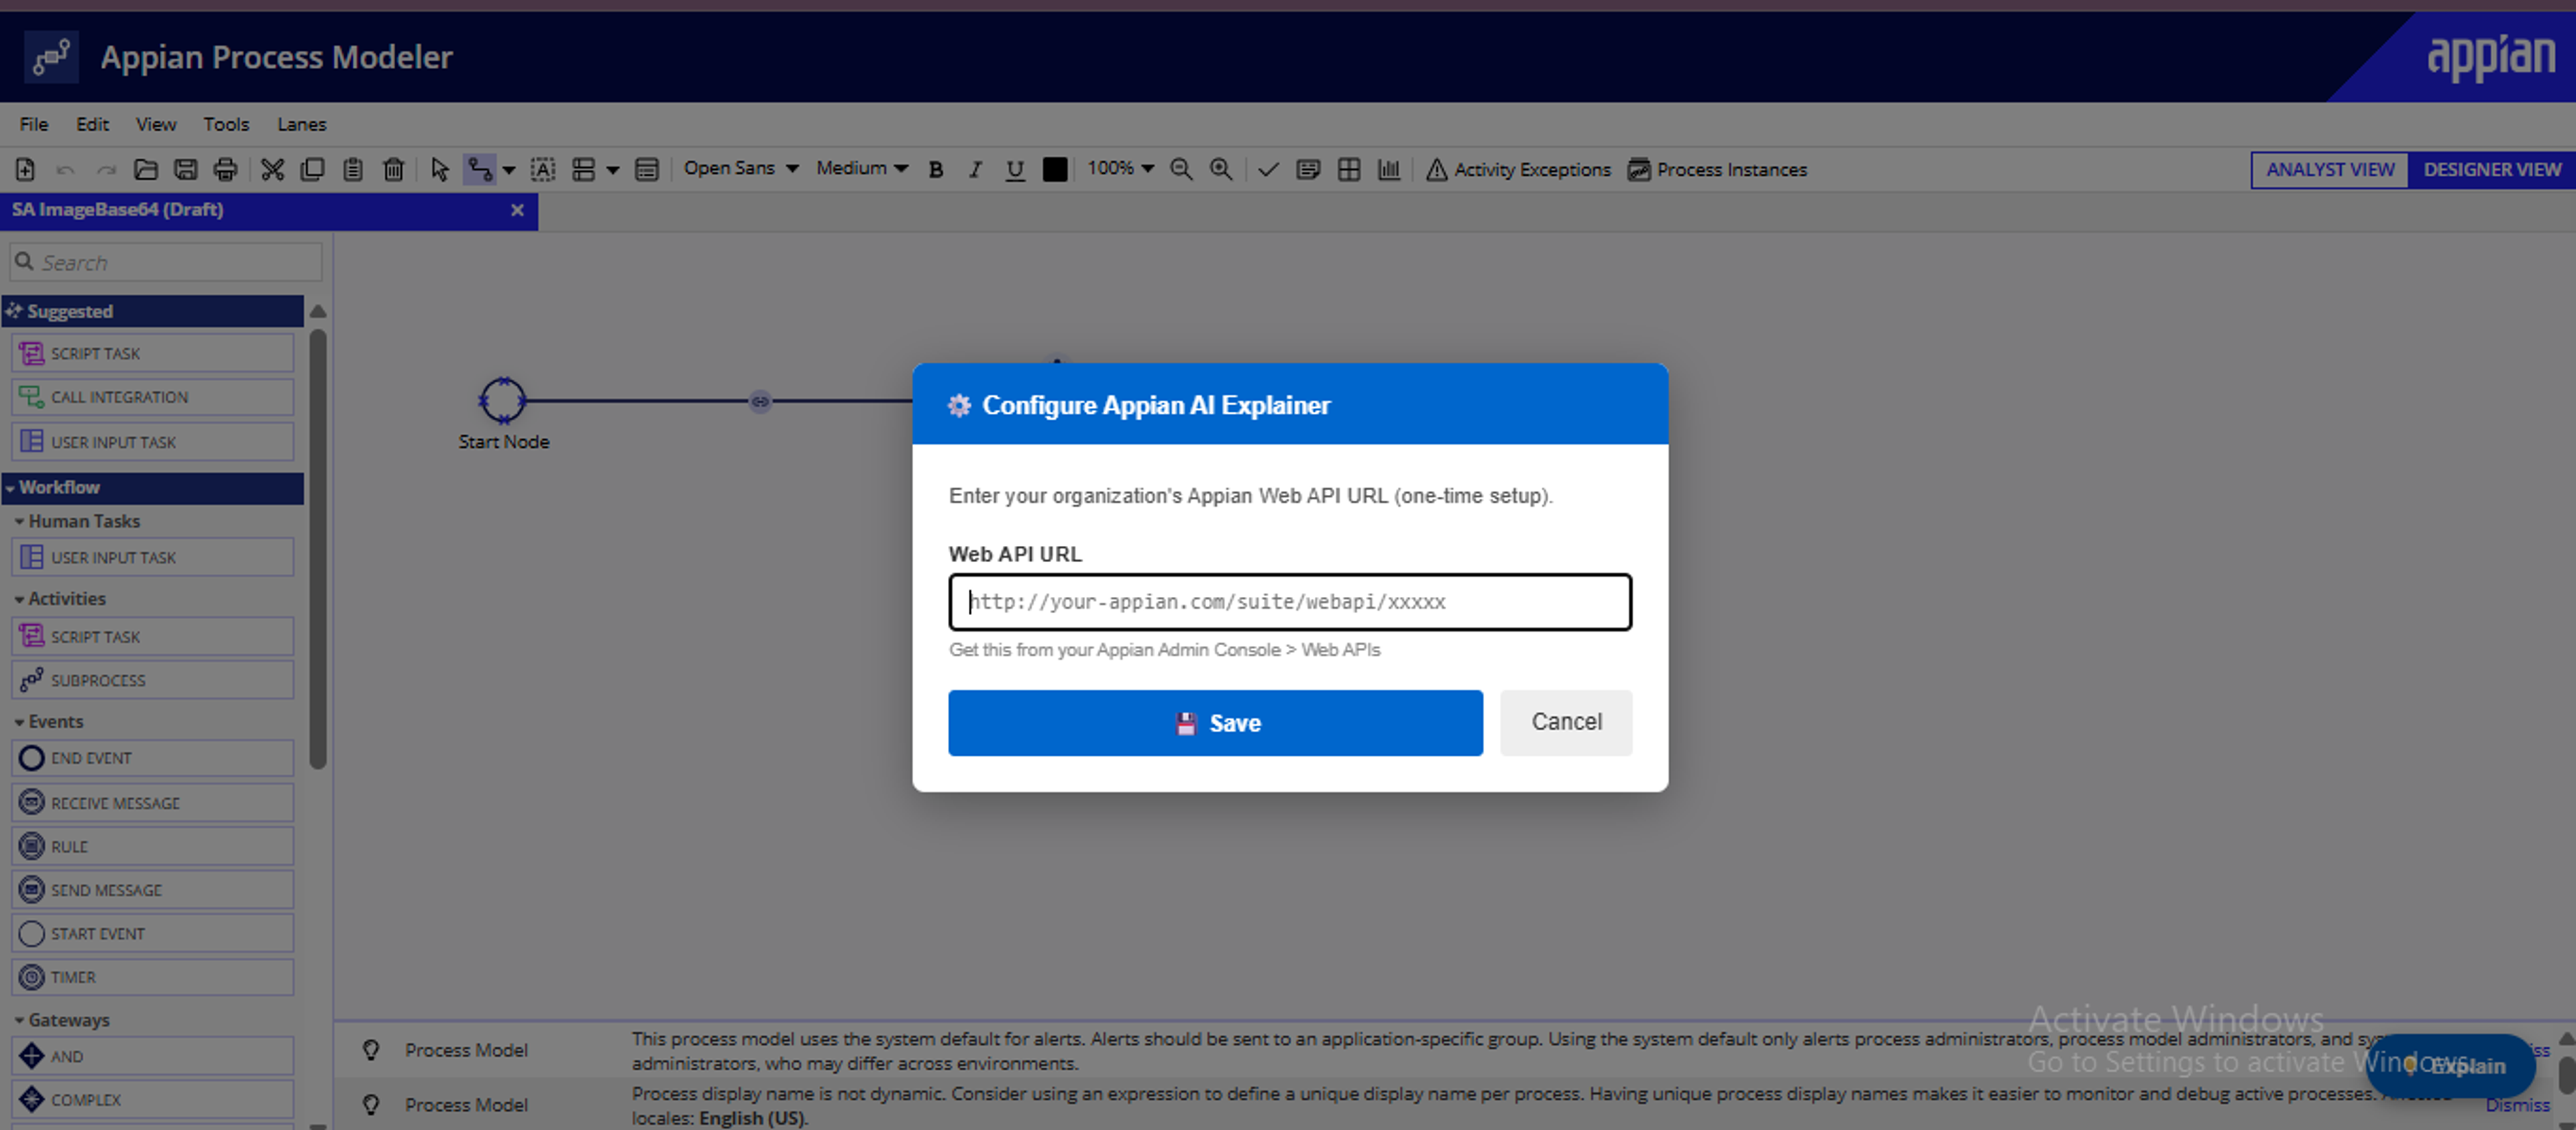Validate the process model with checkmark
Image resolution: width=2576 pixels, height=1130 pixels.
coord(1268,169)
